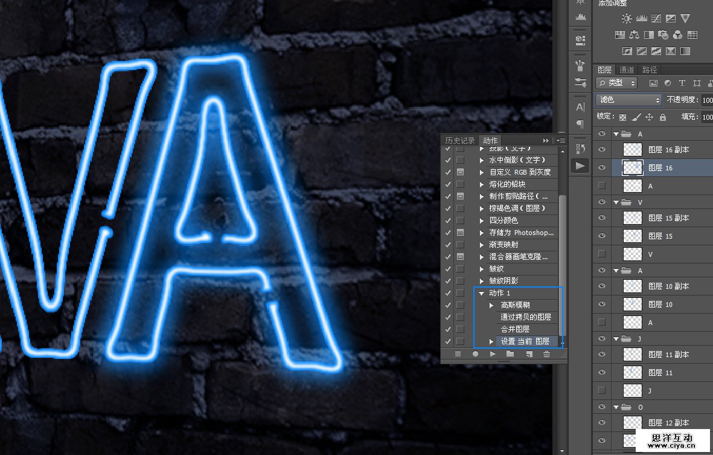The image size is (713, 455).
Task: Add a Brightness/Contrast adjustment
Action: pos(627,19)
